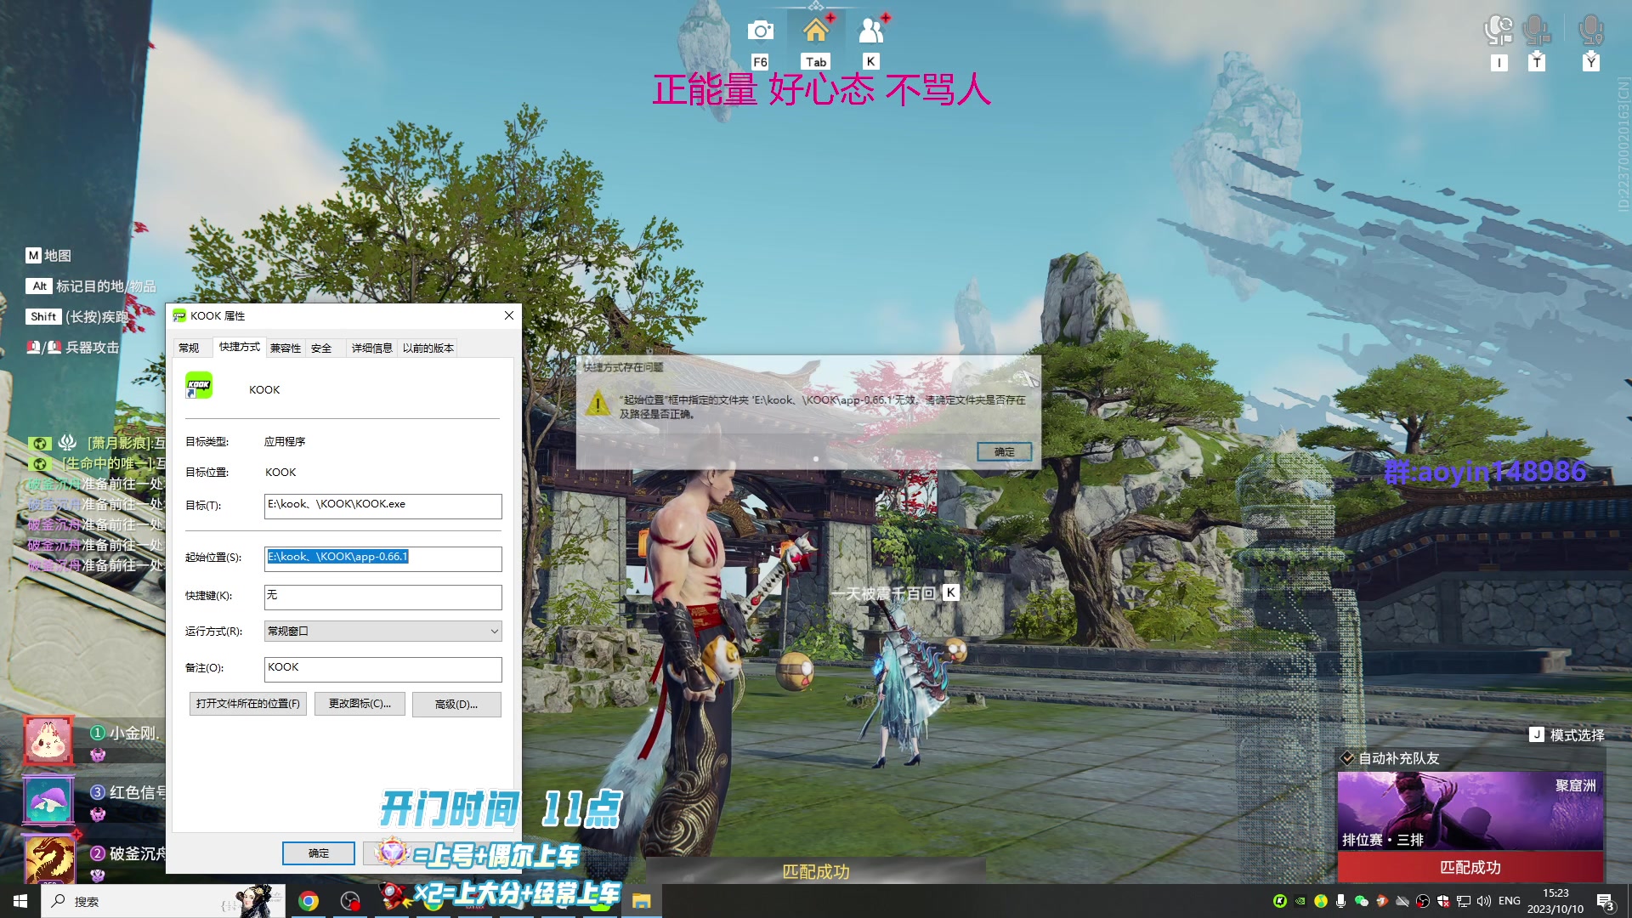This screenshot has width=1632, height=918.
Task: Click the 生命中的唯一 chat message
Action: pyautogui.click(x=97, y=463)
